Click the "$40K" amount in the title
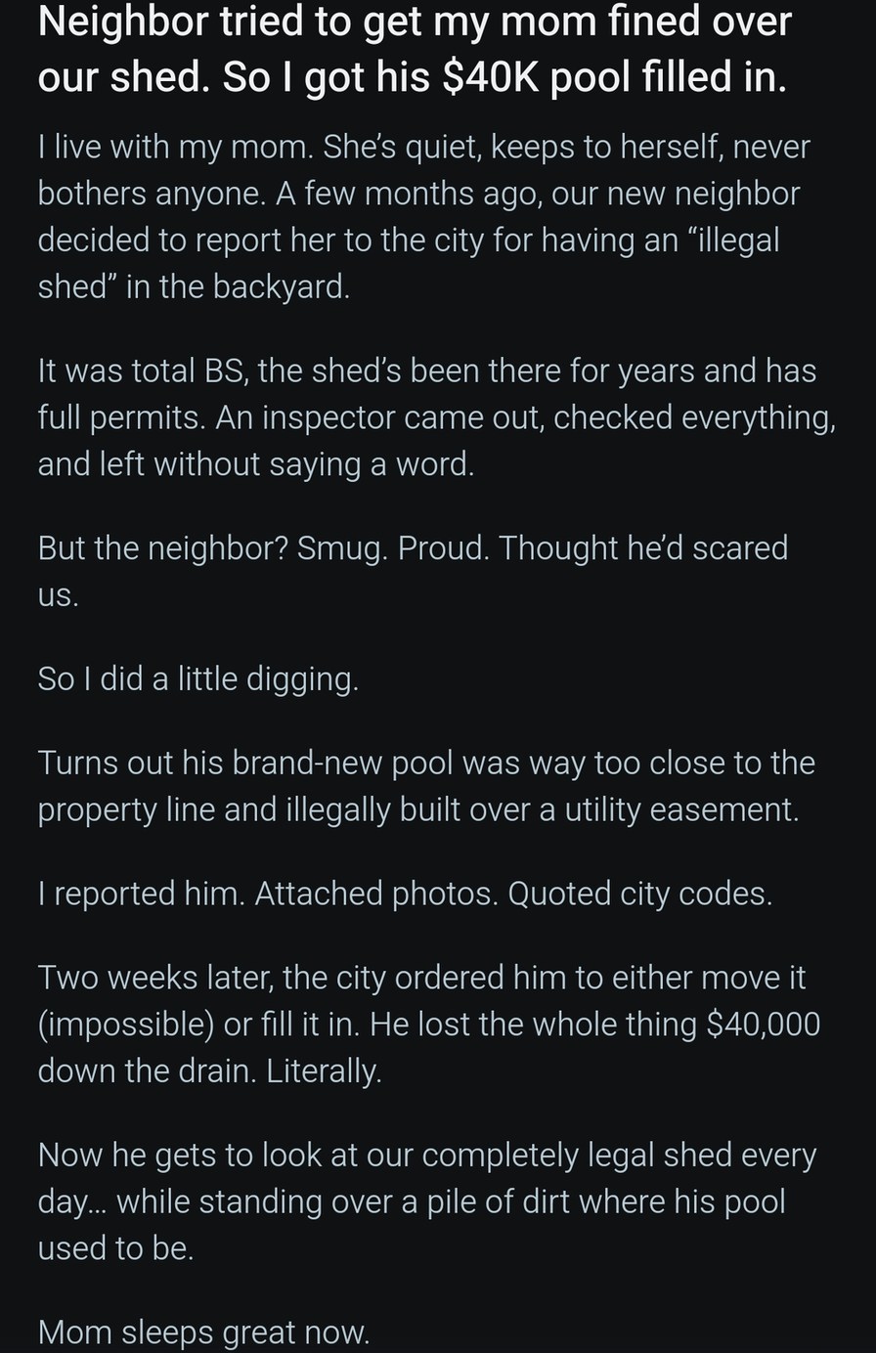 click(x=491, y=77)
